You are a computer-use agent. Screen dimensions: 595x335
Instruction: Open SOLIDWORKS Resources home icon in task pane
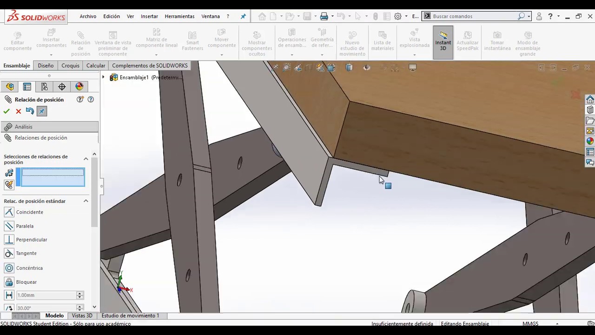pyautogui.click(x=590, y=100)
